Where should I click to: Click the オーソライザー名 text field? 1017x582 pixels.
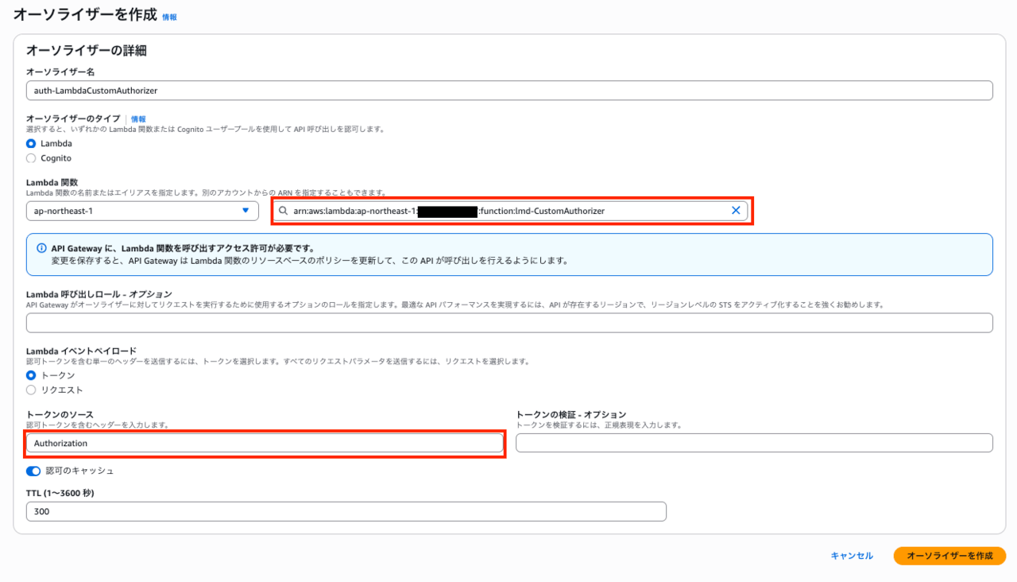508,91
